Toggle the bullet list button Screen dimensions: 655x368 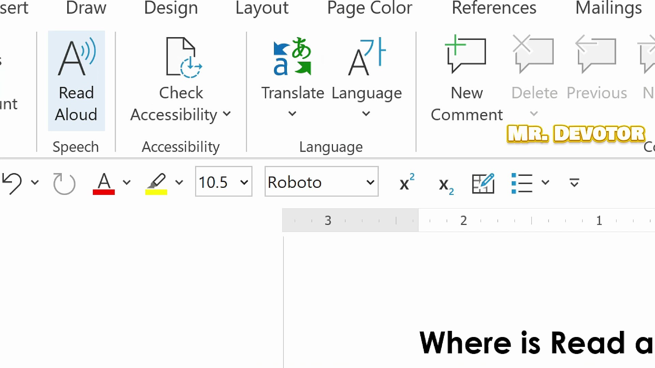(522, 183)
